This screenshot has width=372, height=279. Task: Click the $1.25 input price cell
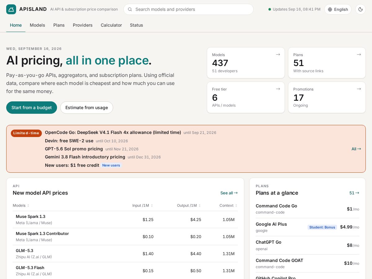click(x=148, y=219)
